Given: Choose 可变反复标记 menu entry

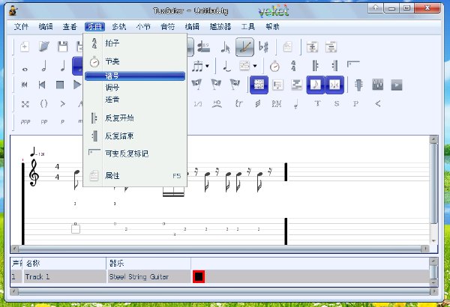Looking at the screenshot, I should coord(135,153).
